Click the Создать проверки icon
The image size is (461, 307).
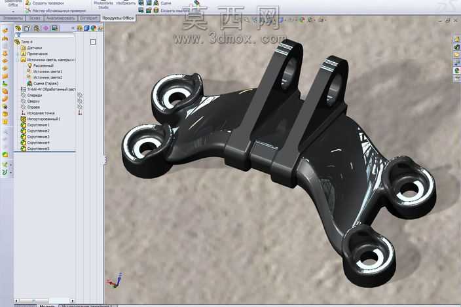point(28,3)
